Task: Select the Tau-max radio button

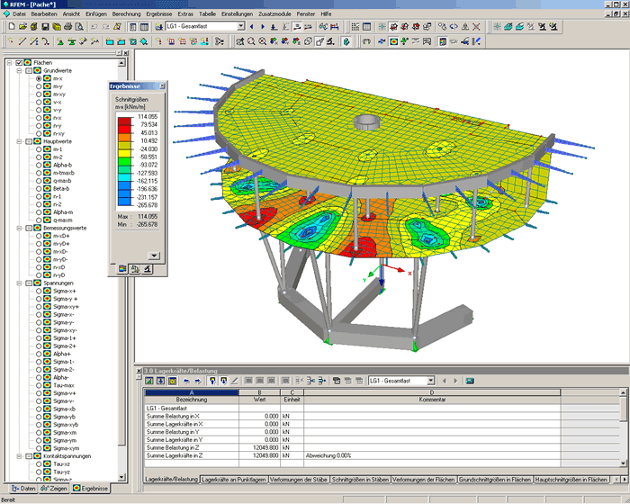Action: tap(39, 385)
